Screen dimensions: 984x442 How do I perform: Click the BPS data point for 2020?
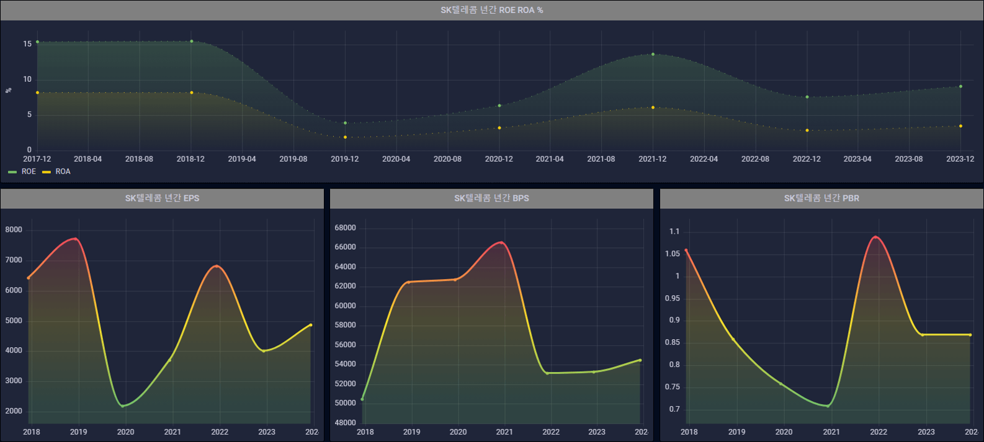tap(455, 280)
